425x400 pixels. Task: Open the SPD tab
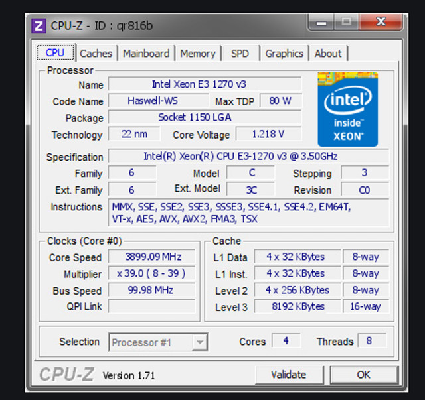[x=240, y=54]
